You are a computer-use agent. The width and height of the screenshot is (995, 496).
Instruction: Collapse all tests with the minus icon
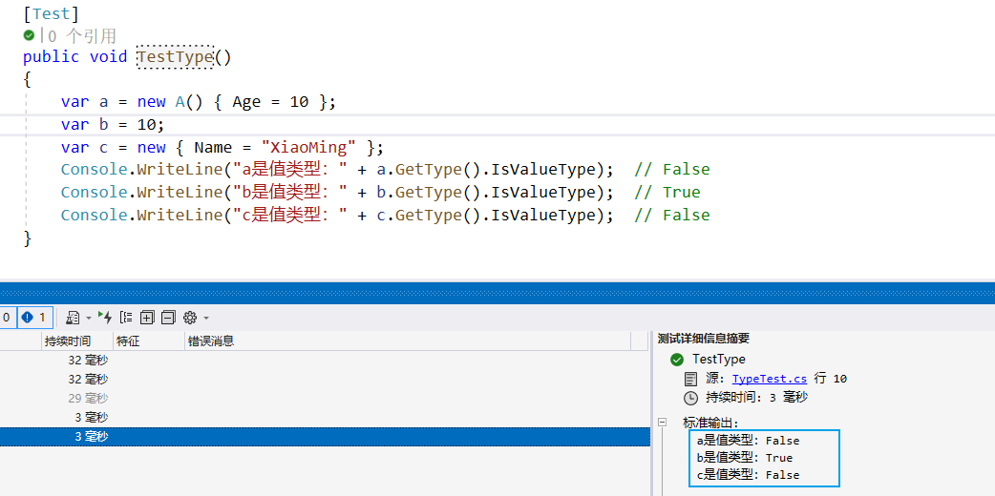[168, 317]
